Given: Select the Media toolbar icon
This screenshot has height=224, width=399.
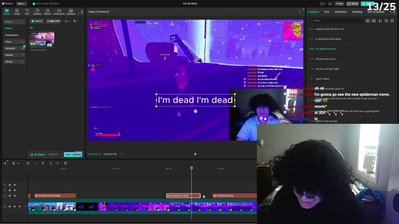Looking at the screenshot, I should pyautogui.click(x=7, y=12).
